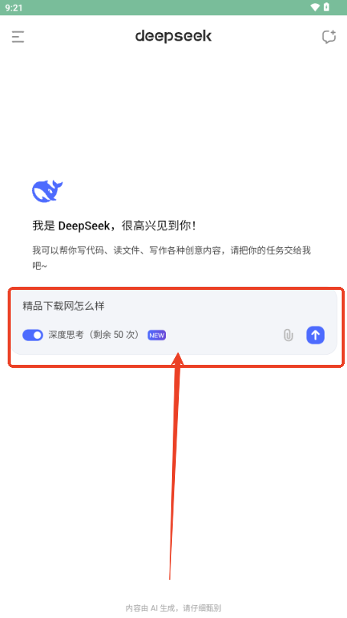Click empty space right of the typed query
This screenshot has height=618, width=347.
(x=221, y=306)
